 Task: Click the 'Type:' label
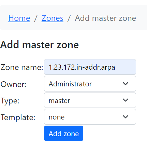tap(10, 101)
